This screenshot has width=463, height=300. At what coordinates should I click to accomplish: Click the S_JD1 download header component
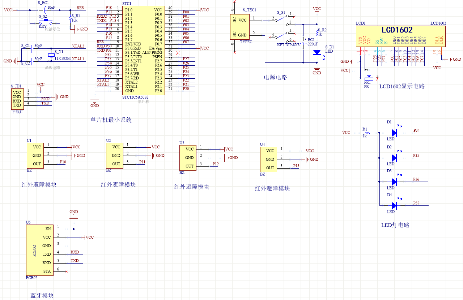coord(17,99)
